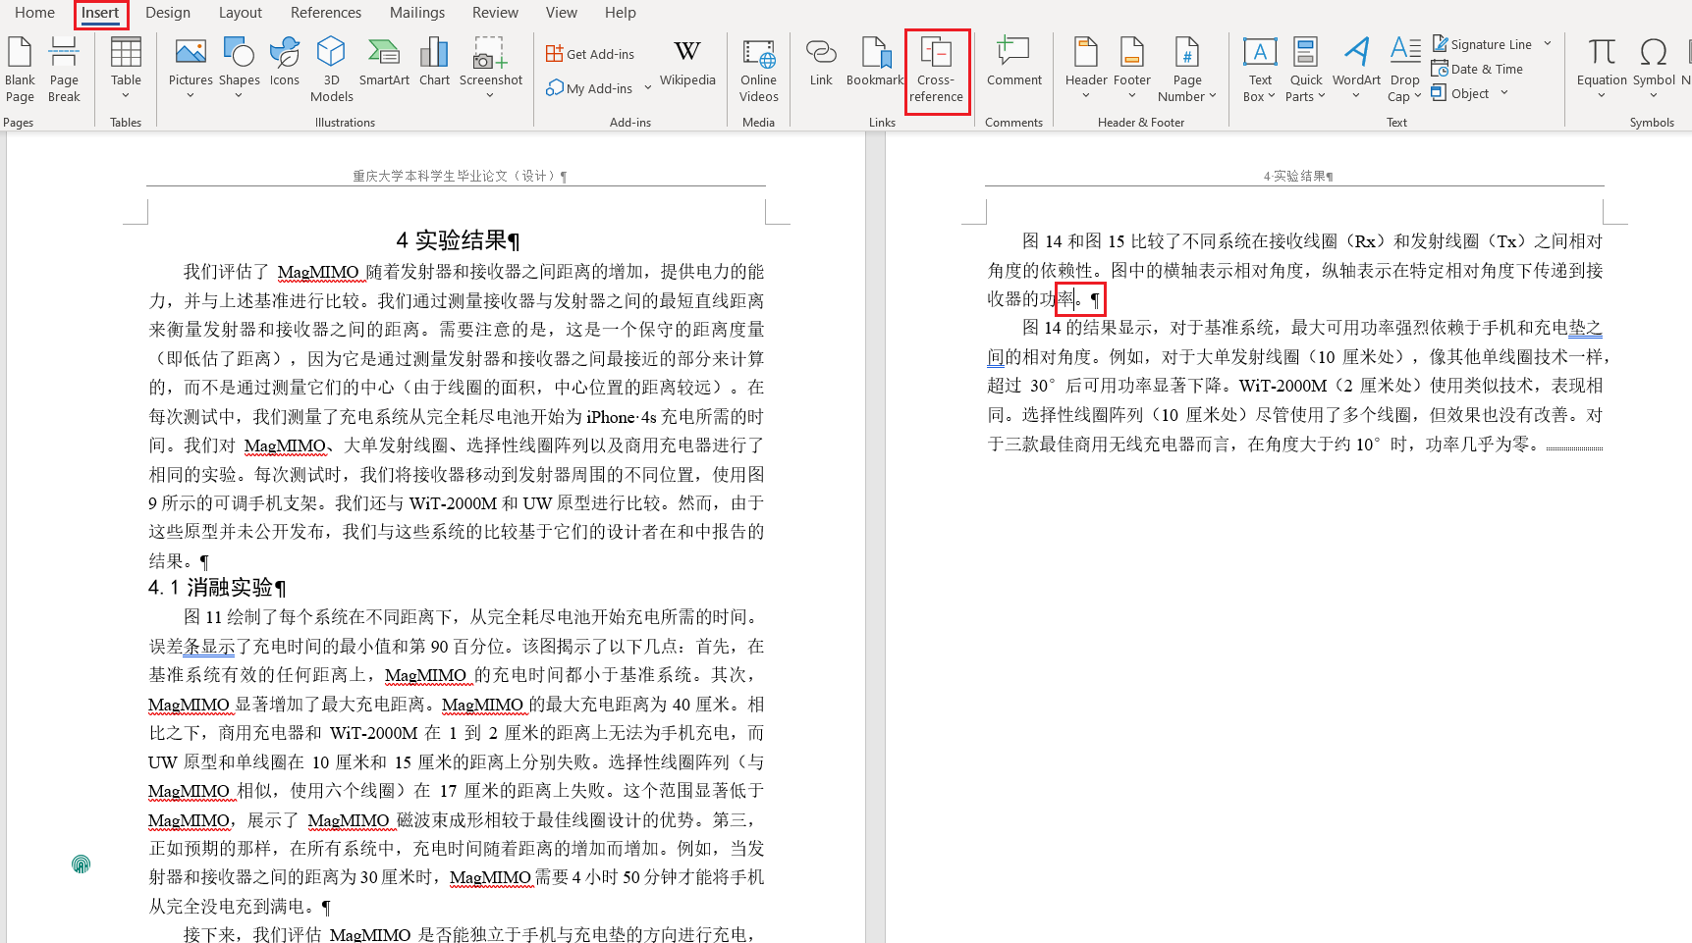
Task: Add a Drop Cap
Action: click(x=1405, y=70)
